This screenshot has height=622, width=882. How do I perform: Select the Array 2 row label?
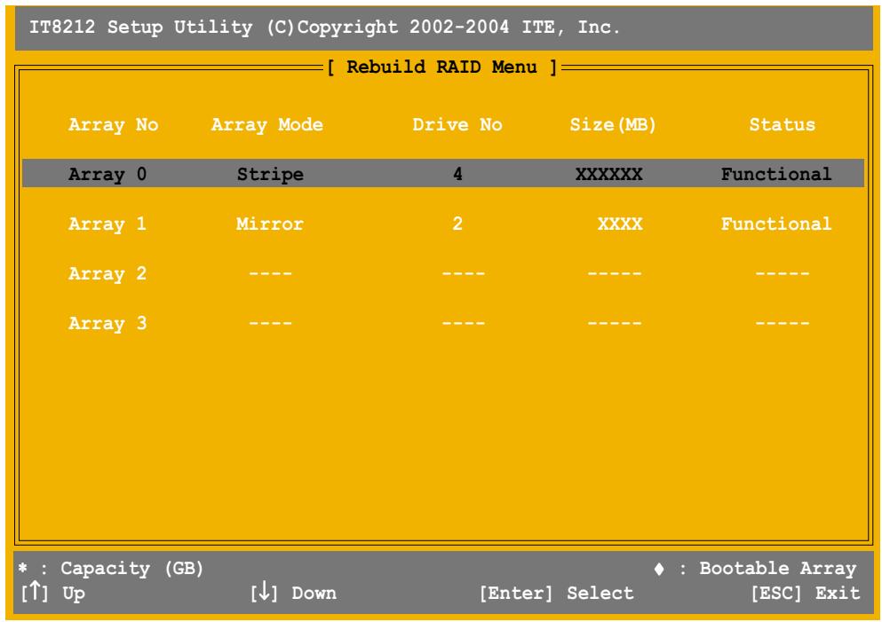[x=107, y=273]
